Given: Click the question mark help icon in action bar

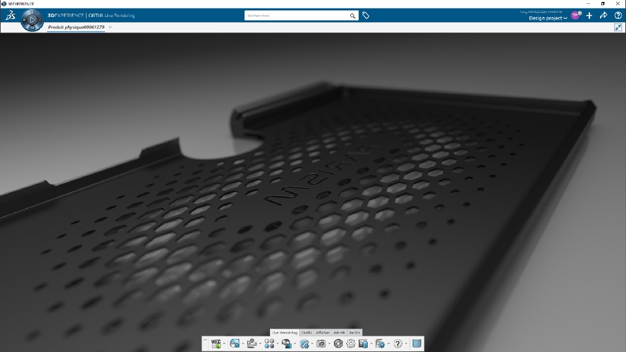Looking at the screenshot, I should pos(398,344).
